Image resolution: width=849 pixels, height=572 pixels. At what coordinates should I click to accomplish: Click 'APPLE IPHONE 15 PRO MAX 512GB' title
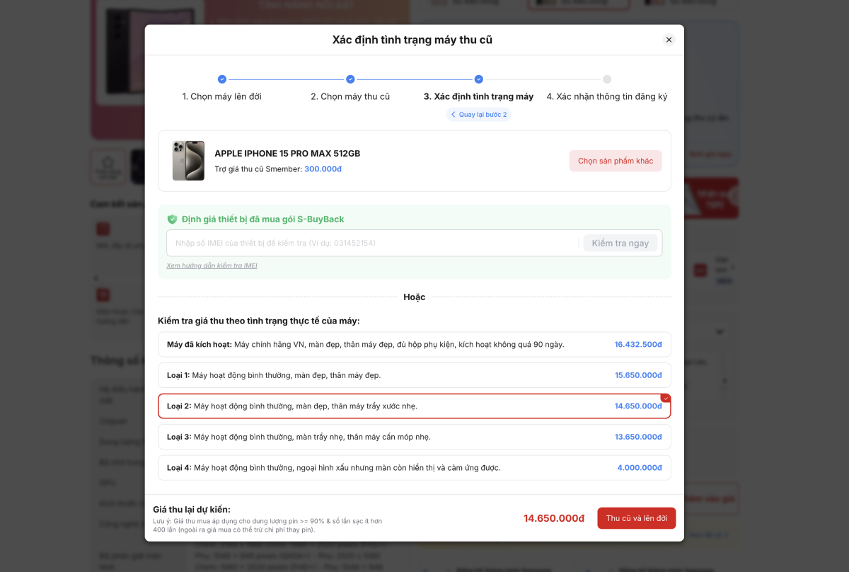click(x=287, y=154)
